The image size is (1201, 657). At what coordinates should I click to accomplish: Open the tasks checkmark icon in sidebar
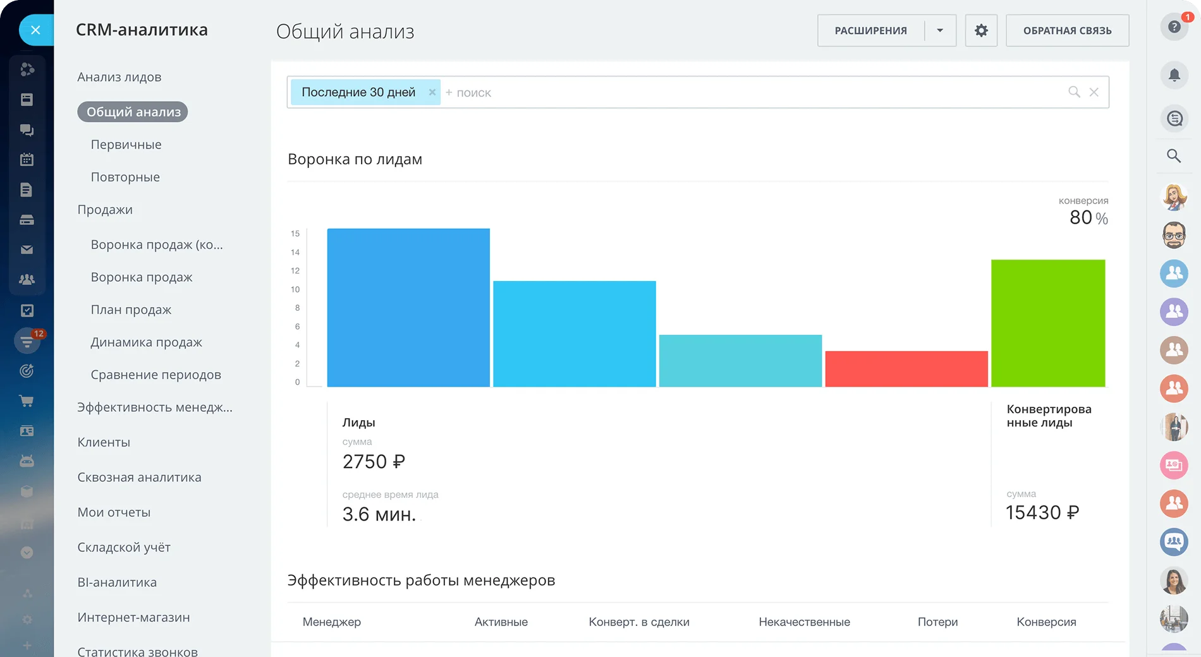tap(27, 311)
